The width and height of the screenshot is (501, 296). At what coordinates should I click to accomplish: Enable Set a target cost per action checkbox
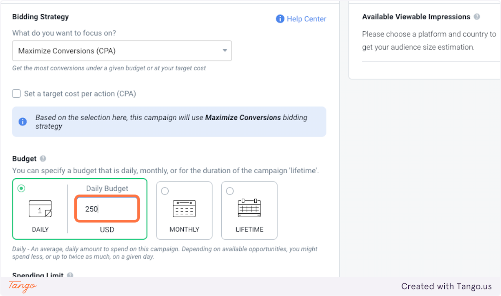click(16, 94)
